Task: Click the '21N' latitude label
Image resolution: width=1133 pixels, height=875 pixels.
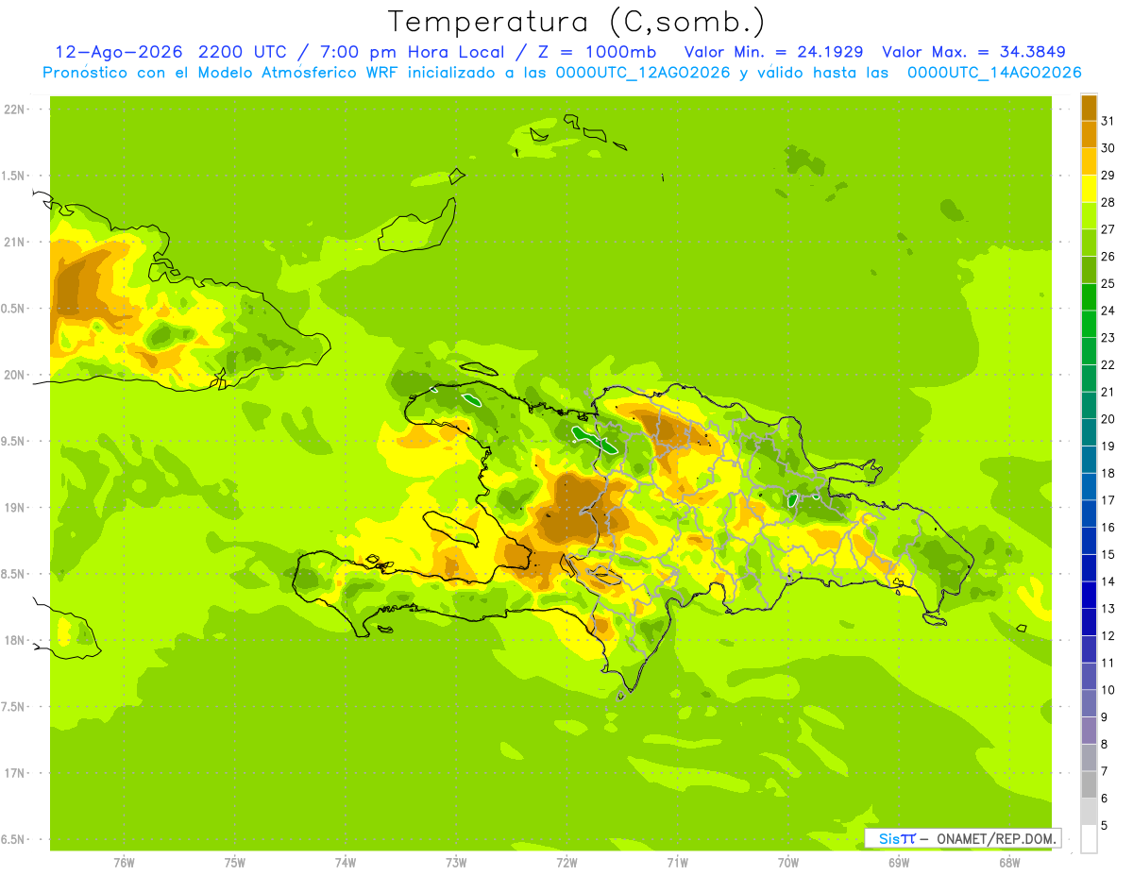Action: [14, 243]
